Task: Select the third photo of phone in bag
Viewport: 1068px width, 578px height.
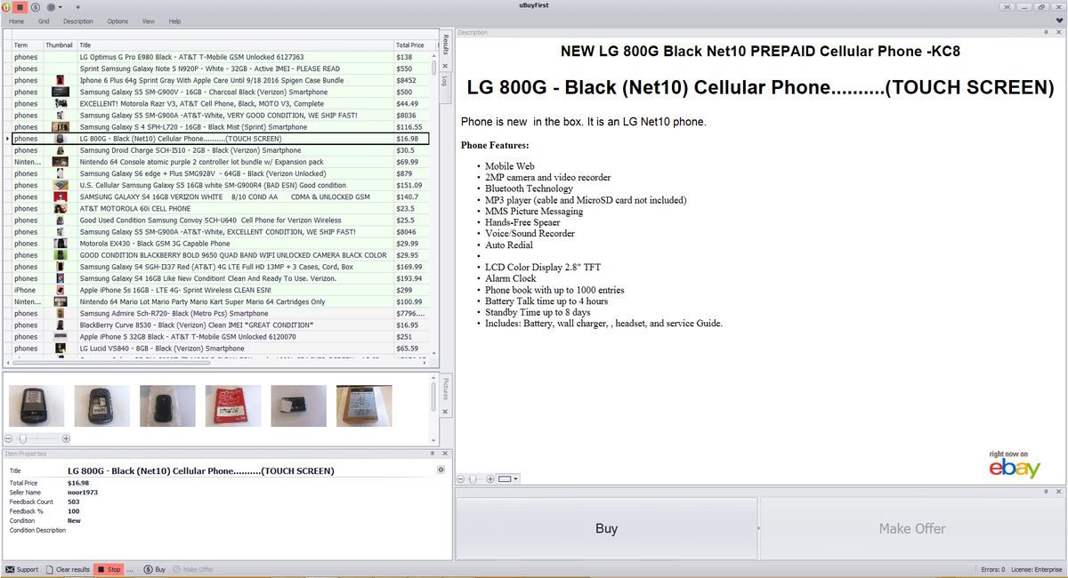Action: [x=167, y=405]
